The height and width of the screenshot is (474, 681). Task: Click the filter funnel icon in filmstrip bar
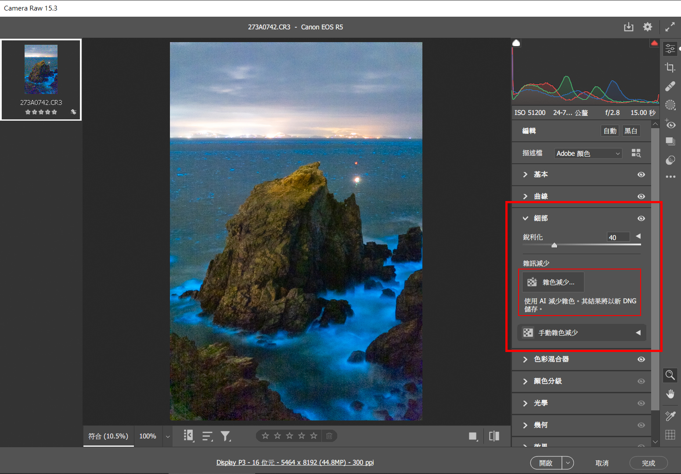pyautogui.click(x=225, y=436)
